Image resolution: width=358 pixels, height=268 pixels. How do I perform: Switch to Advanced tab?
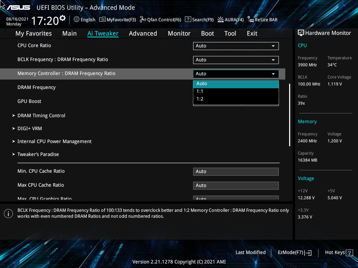pyautogui.click(x=143, y=33)
